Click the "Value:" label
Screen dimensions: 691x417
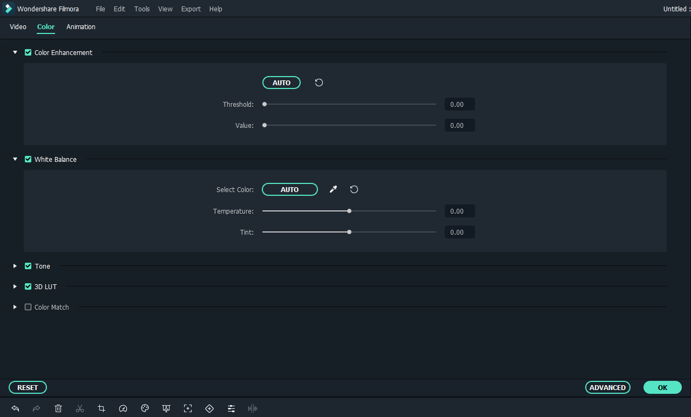tap(244, 125)
